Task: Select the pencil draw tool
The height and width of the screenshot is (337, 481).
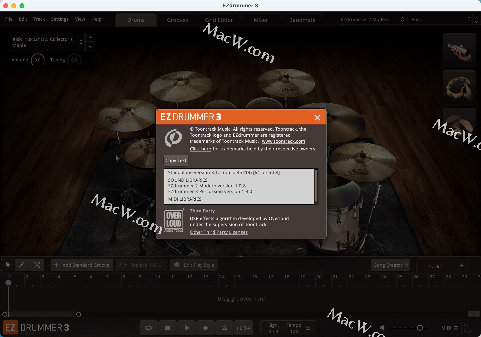Action: tap(22, 265)
